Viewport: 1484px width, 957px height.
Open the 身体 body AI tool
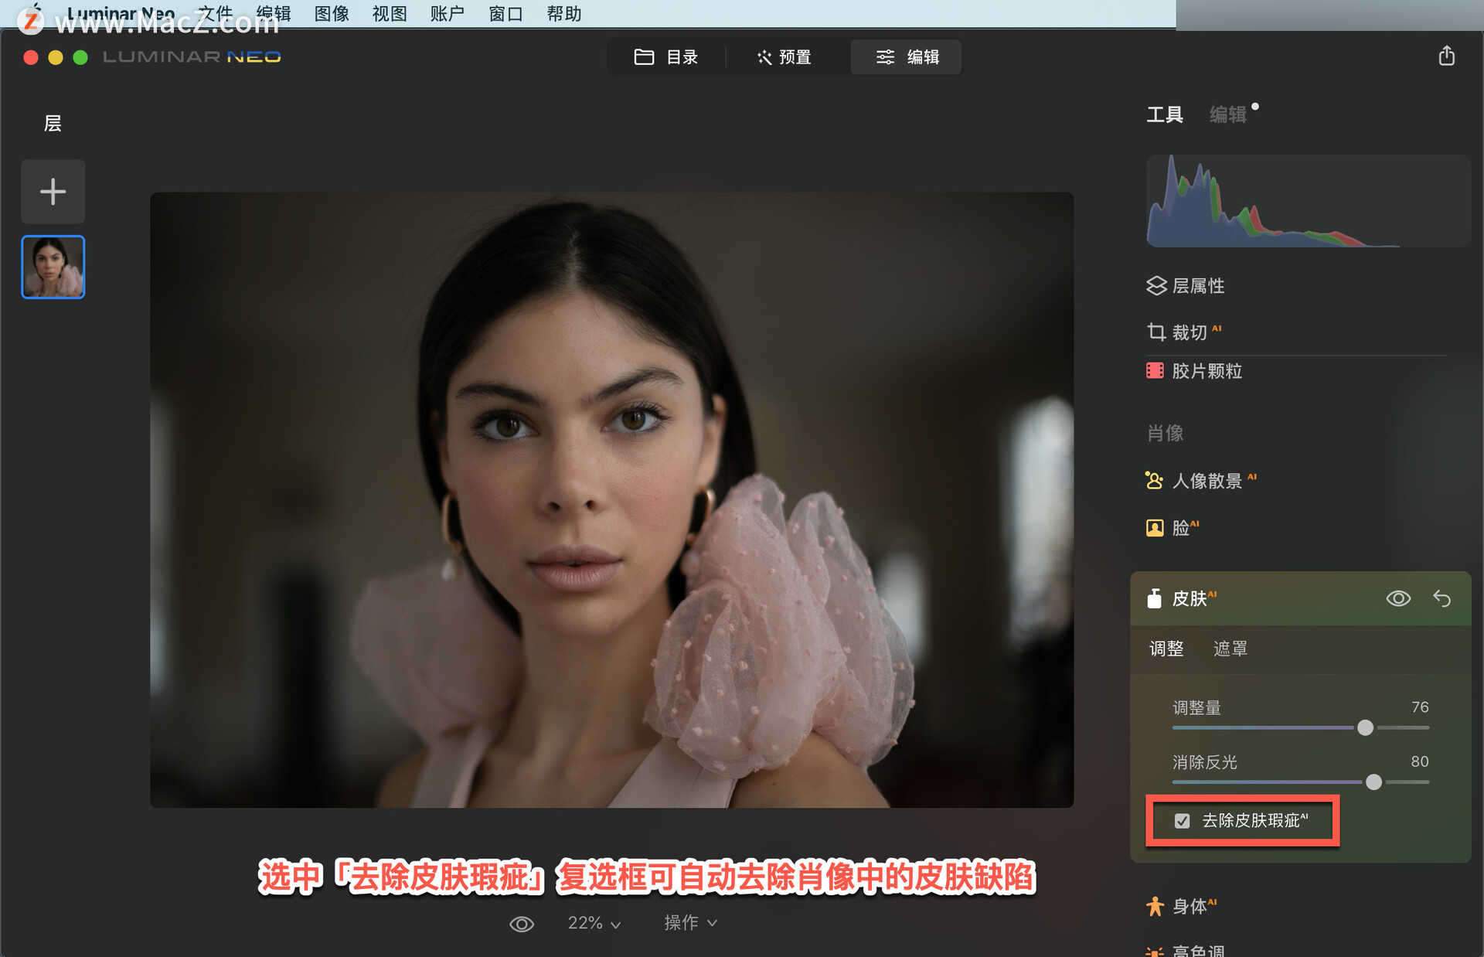[1181, 906]
